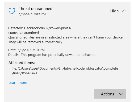Screen dimensions: 134x102
Task: Click the Date: 5/8/2025 7:10 PM line
Action: pos(26,50)
